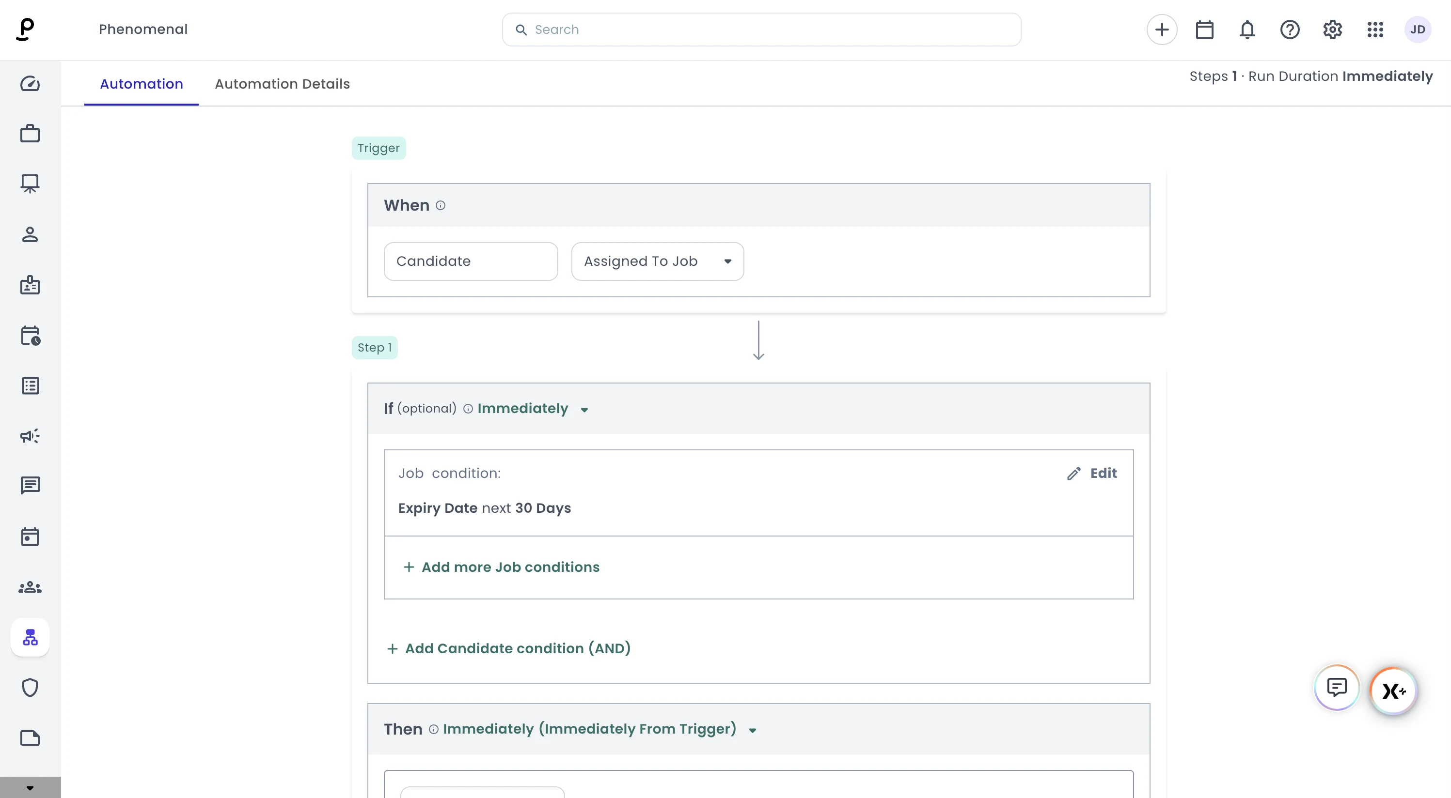This screenshot has width=1451, height=798.
Task: Open the megaphone campaigns icon in sidebar
Action: [x=30, y=436]
